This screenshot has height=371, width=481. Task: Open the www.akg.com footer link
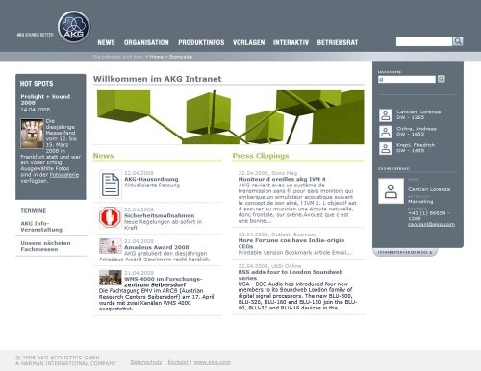(x=212, y=362)
